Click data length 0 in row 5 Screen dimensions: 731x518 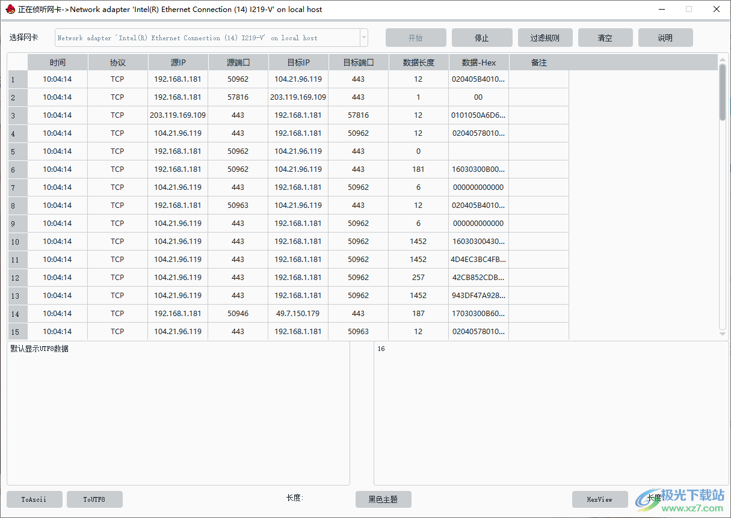pos(419,151)
